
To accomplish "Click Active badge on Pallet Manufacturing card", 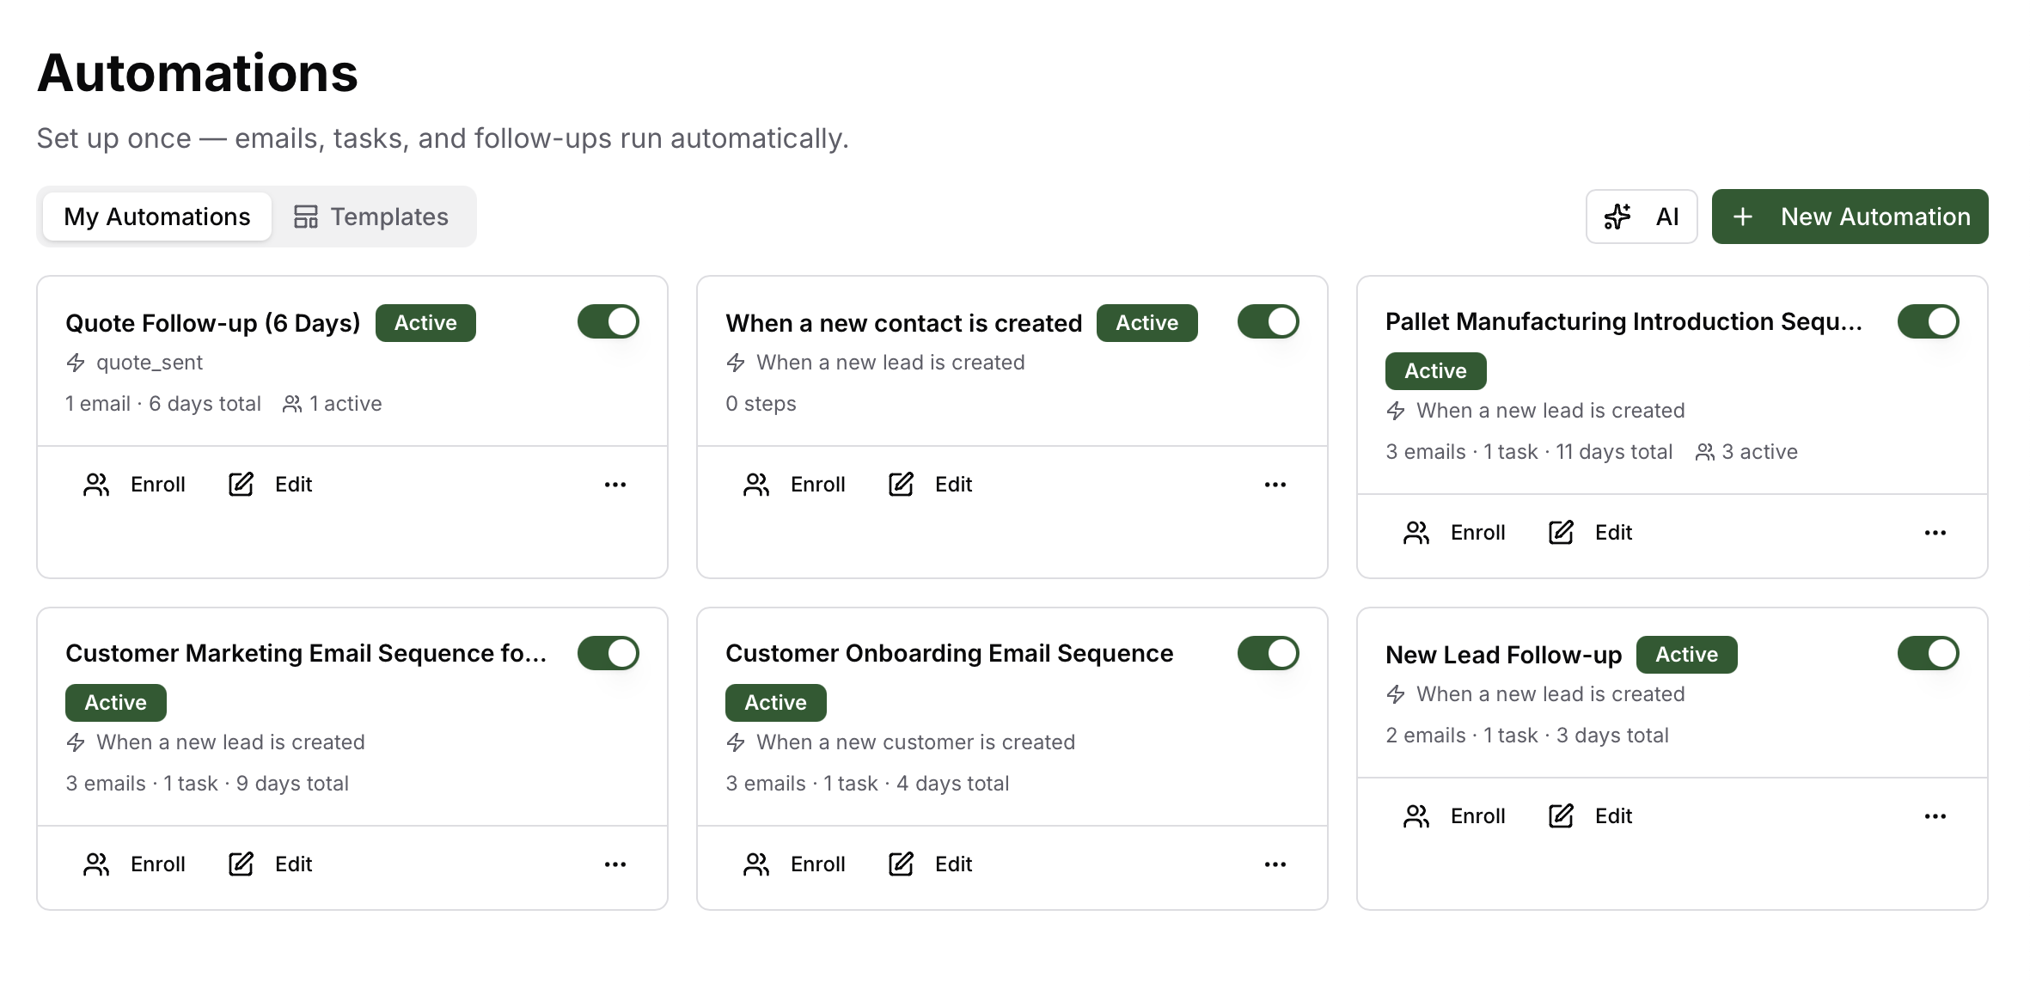I will 1436,371.
